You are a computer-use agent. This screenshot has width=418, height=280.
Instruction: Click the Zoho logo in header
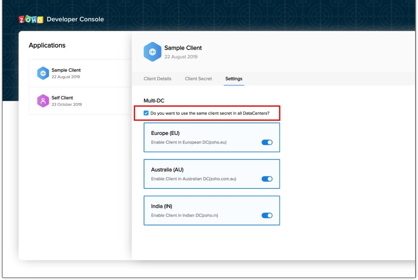(x=31, y=19)
